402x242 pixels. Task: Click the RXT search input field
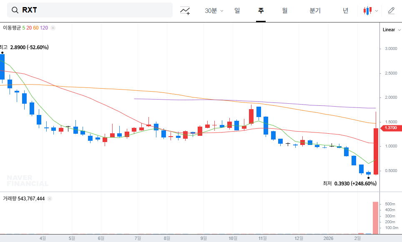point(90,10)
